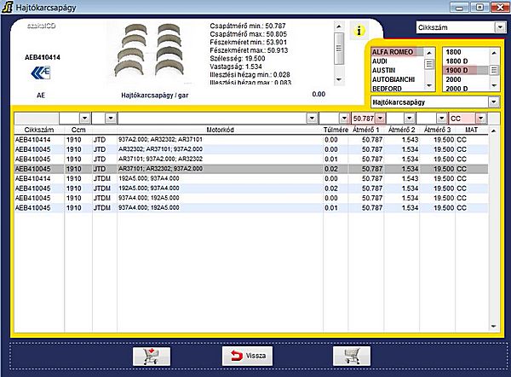Select AUDI in brand list
Screen dimensions: 511x377
pos(397,61)
